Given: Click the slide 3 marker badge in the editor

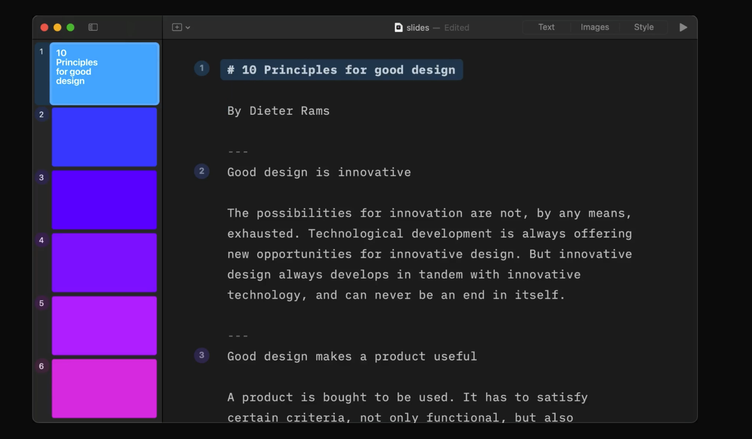Looking at the screenshot, I should point(202,355).
